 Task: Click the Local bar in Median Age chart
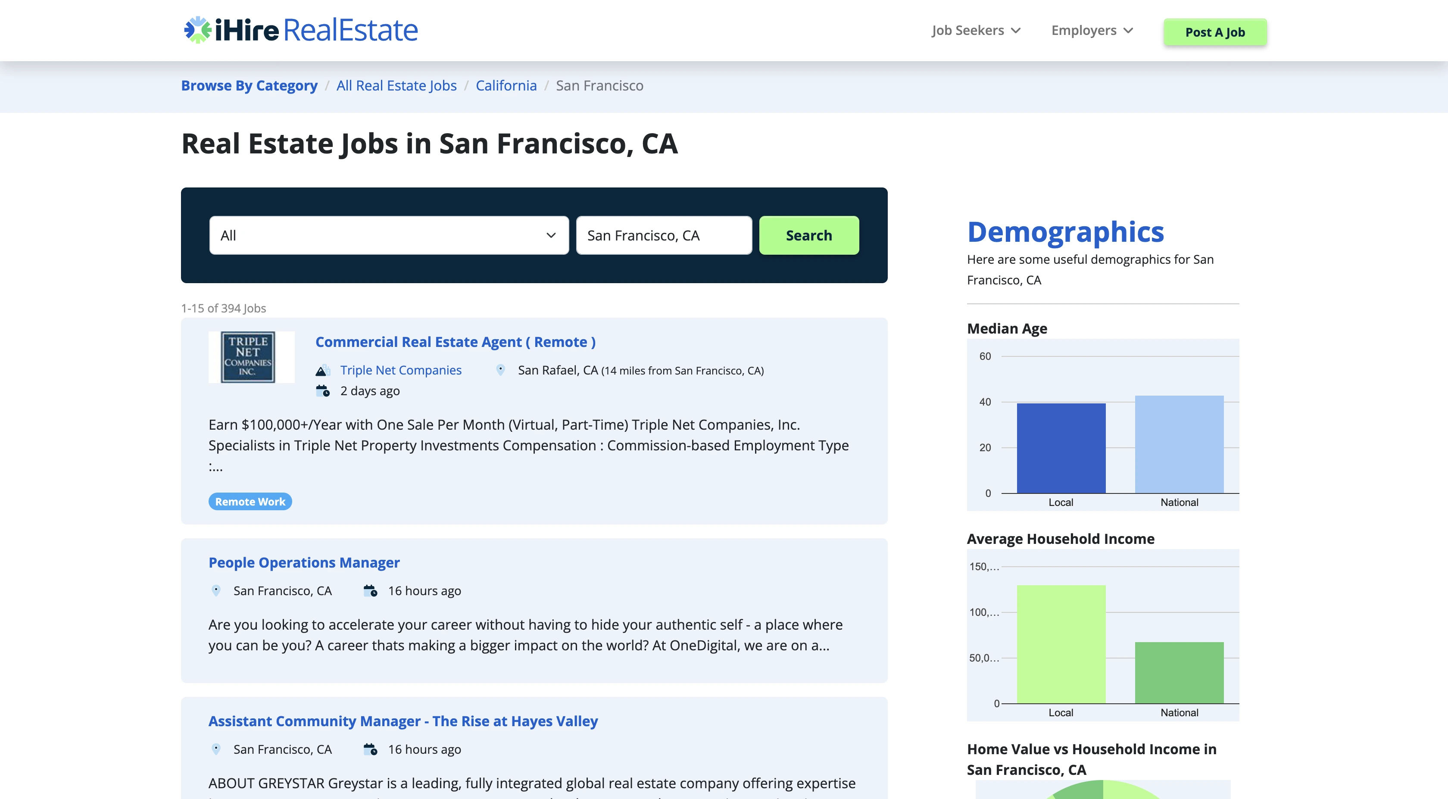(1061, 448)
